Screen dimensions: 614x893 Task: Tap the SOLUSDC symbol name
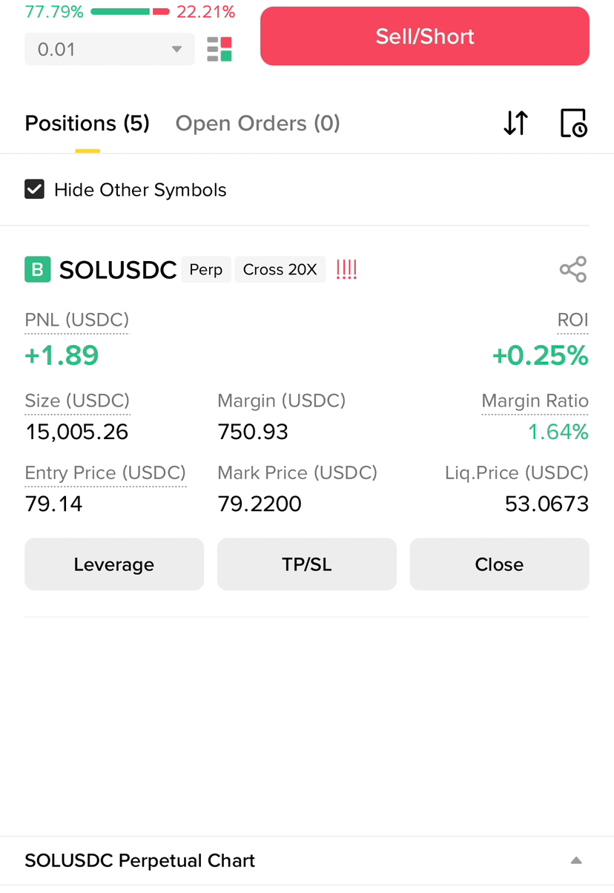118,270
